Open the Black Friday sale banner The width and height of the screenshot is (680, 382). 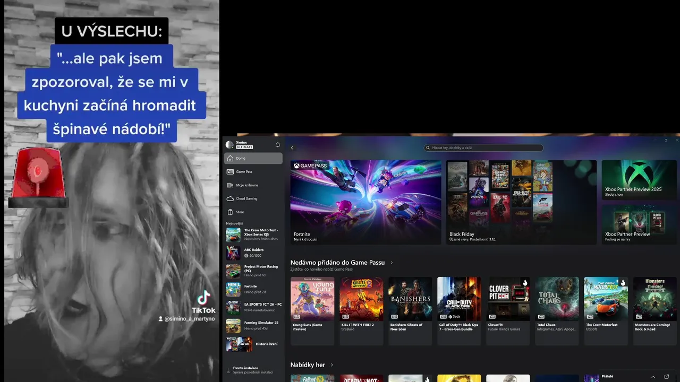point(522,202)
